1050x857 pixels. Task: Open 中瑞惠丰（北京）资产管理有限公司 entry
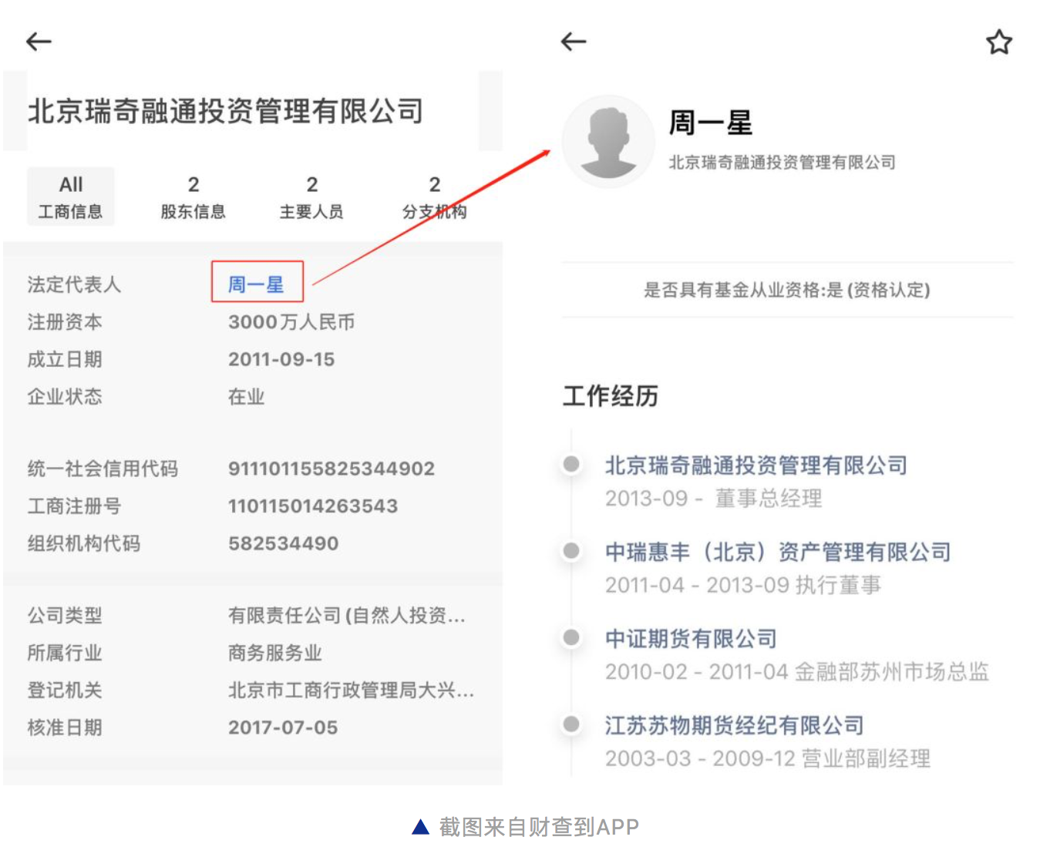778,552
